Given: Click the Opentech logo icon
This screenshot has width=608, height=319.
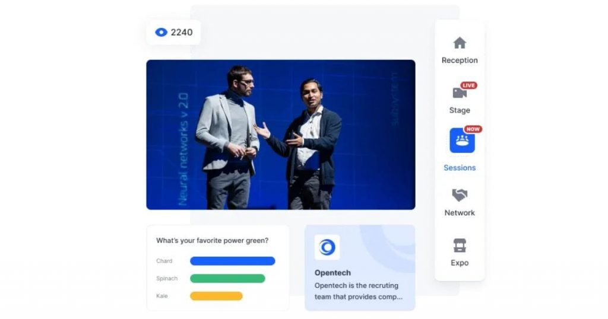Looking at the screenshot, I should pyautogui.click(x=327, y=247).
